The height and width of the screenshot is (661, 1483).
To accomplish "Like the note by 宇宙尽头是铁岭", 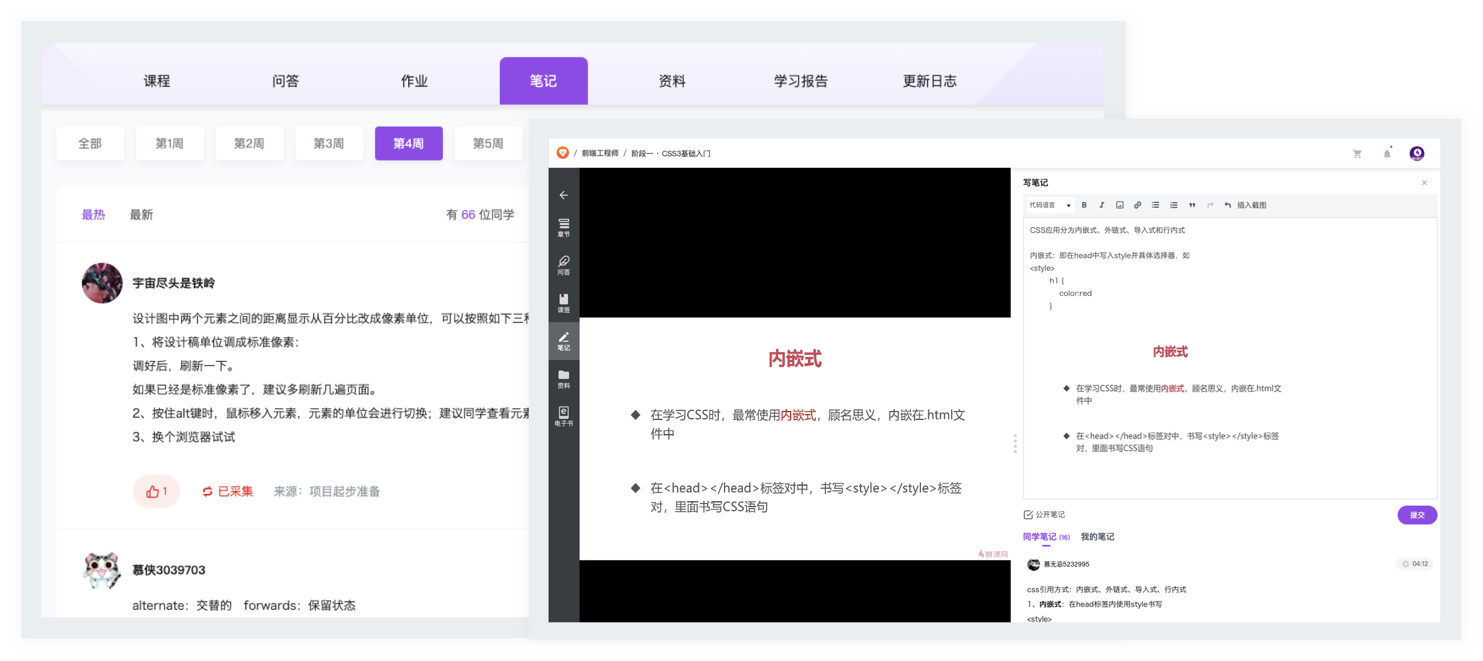I will (x=156, y=491).
